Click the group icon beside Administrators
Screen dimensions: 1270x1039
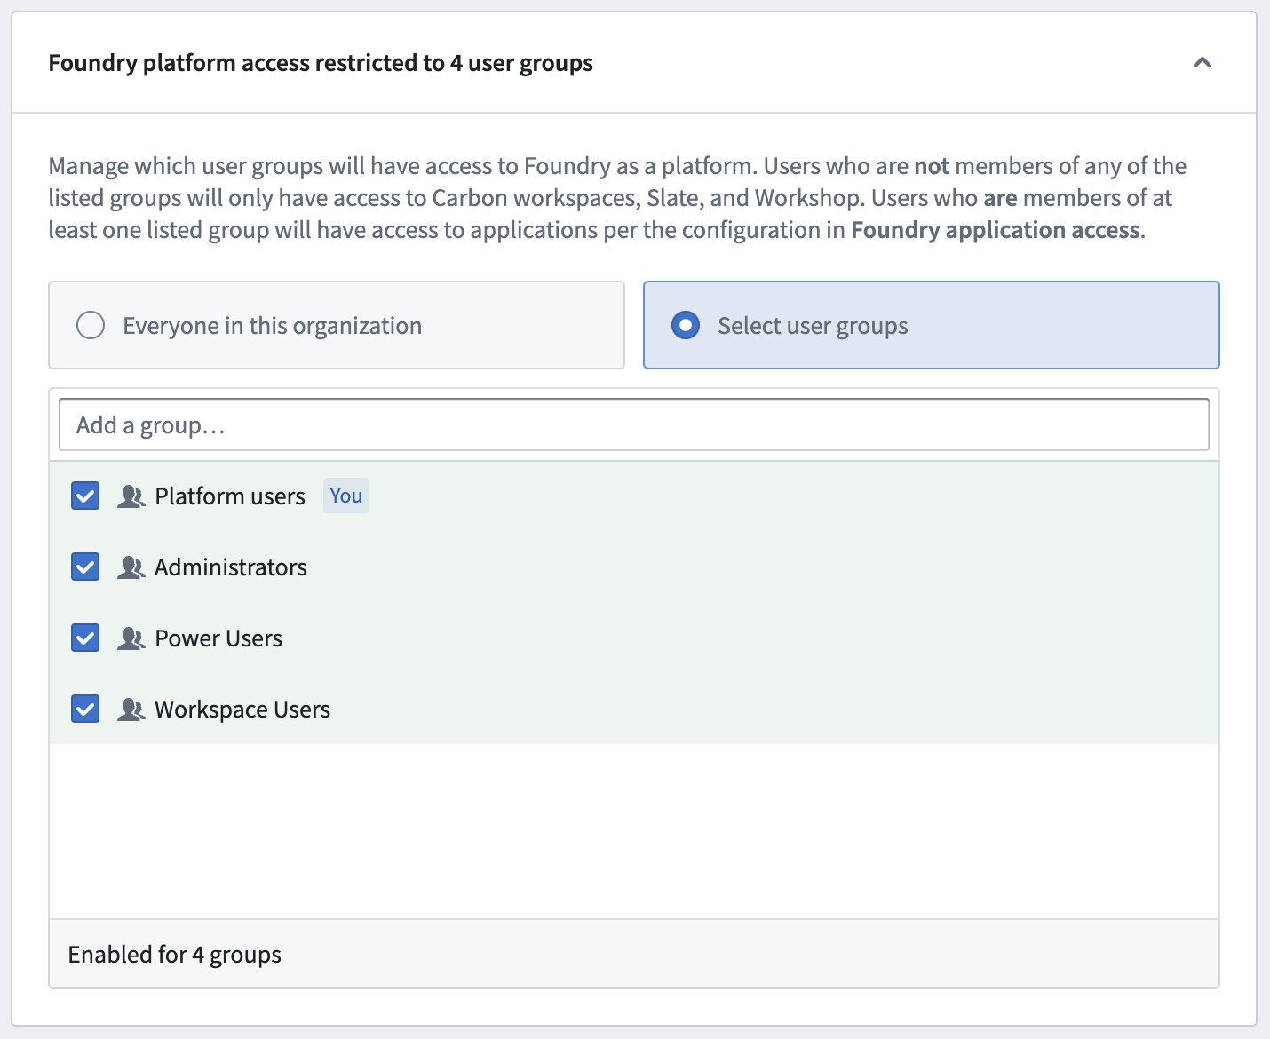[131, 567]
